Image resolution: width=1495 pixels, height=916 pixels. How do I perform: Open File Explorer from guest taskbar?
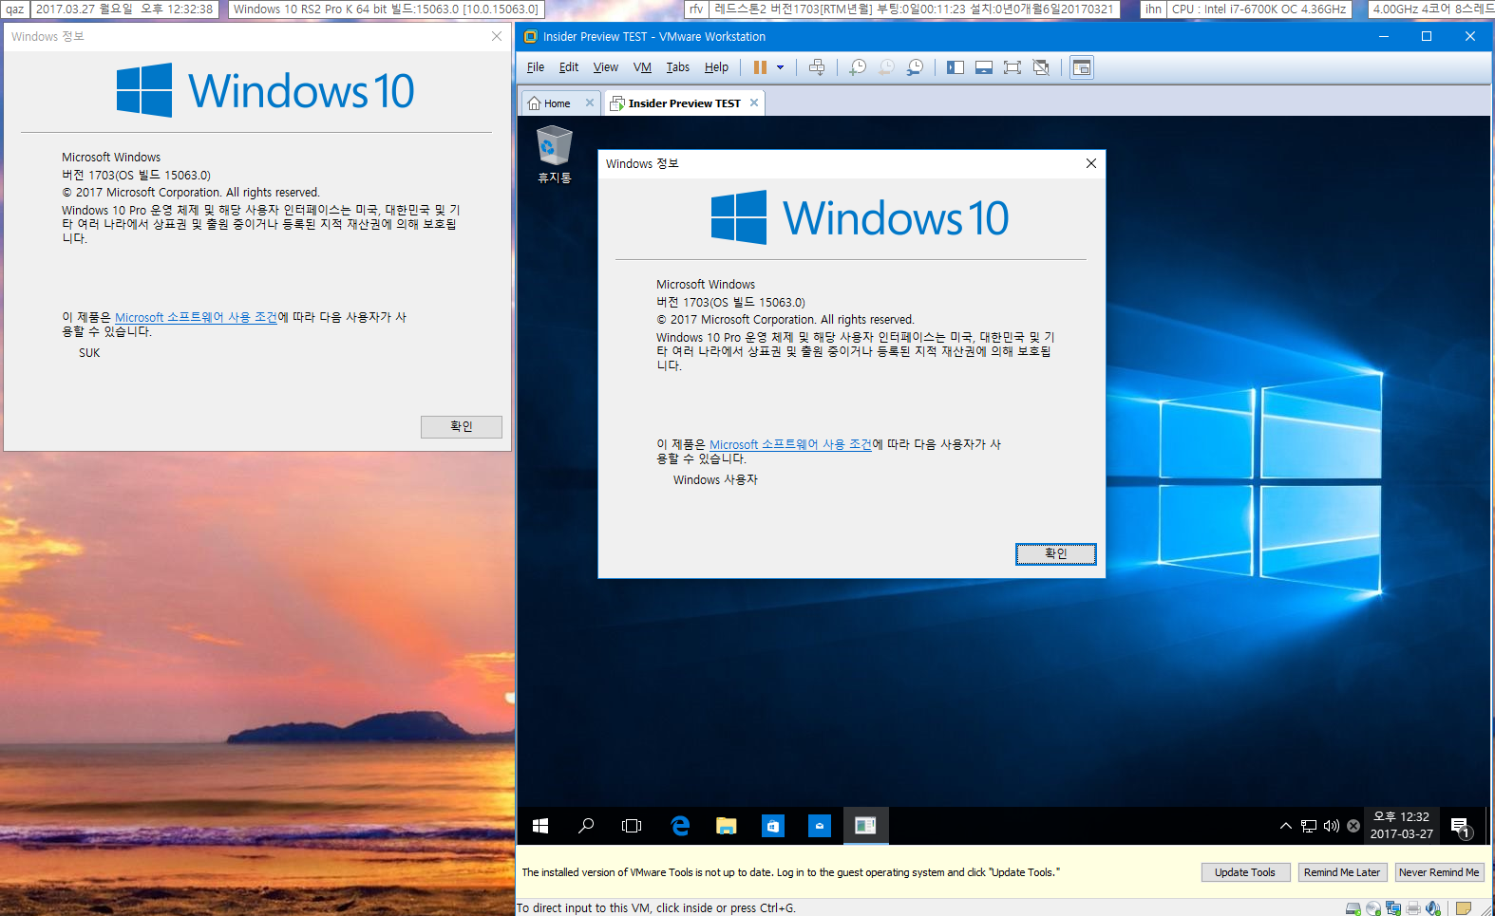(x=727, y=826)
